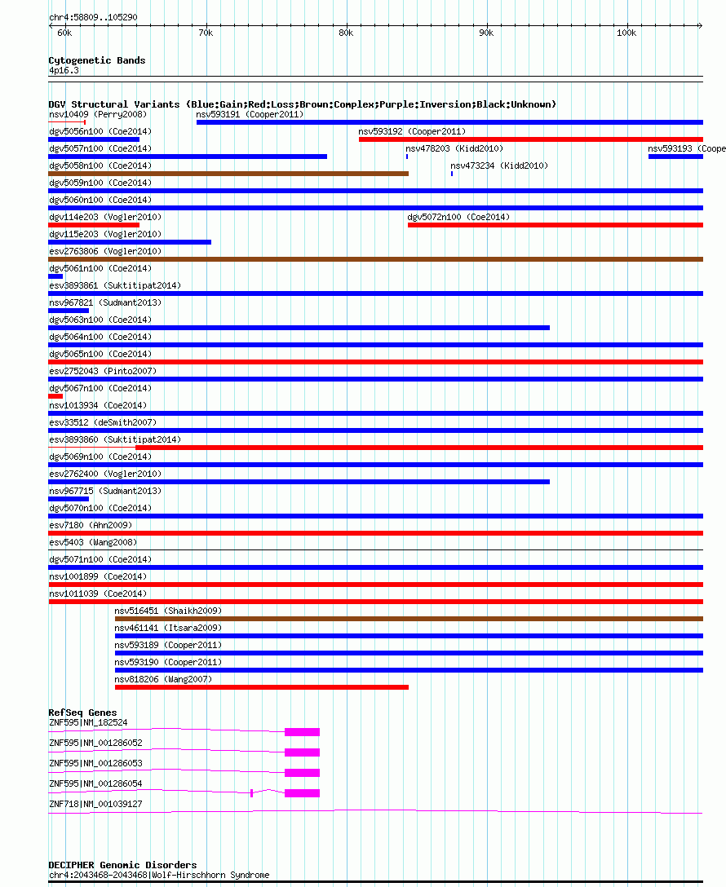Click ZNF718|NM_001039127 gene label
Screen dimensions: 726x887
tap(95, 805)
